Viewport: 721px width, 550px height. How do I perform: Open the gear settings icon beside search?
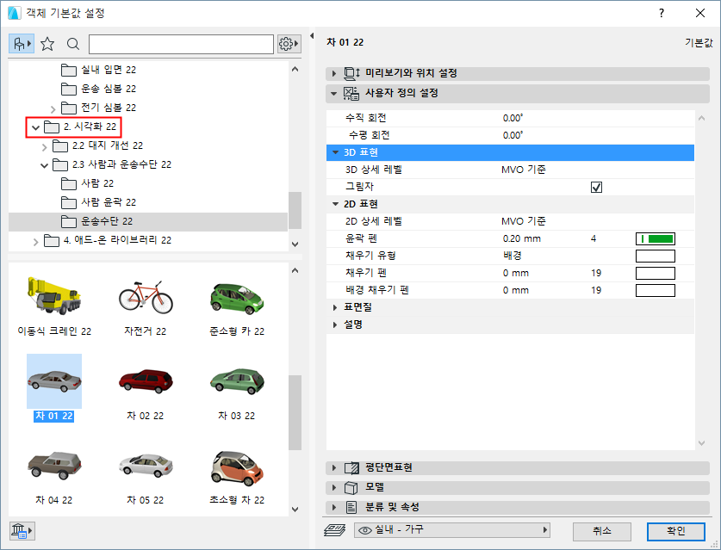pos(286,43)
